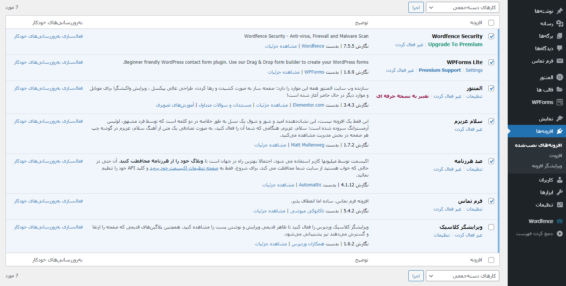Click the wrench icon beside ابزارها
The width and height of the screenshot is (566, 286).
click(x=559, y=192)
